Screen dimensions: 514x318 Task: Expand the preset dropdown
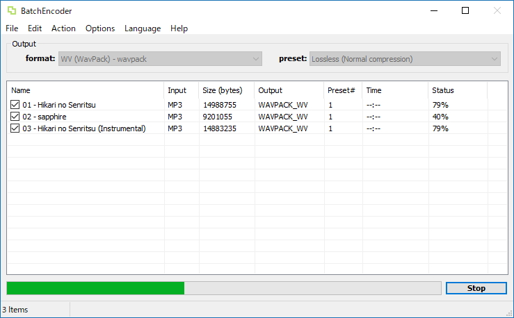point(405,59)
